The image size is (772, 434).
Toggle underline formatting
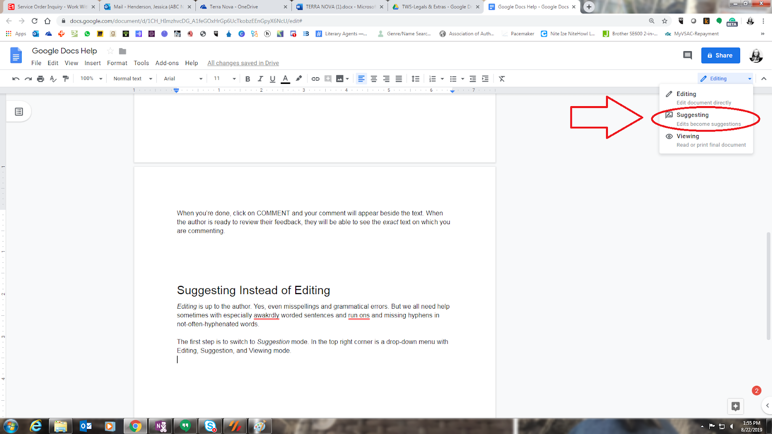coord(273,79)
